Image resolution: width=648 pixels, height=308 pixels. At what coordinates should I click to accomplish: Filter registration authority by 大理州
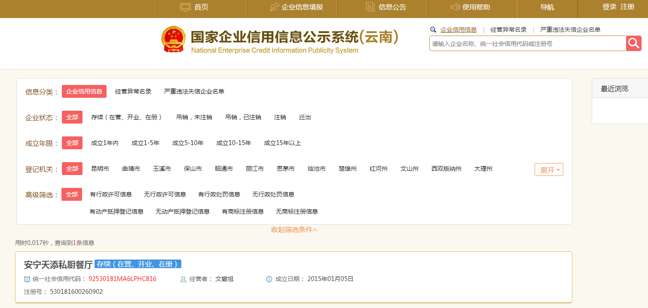tap(483, 169)
